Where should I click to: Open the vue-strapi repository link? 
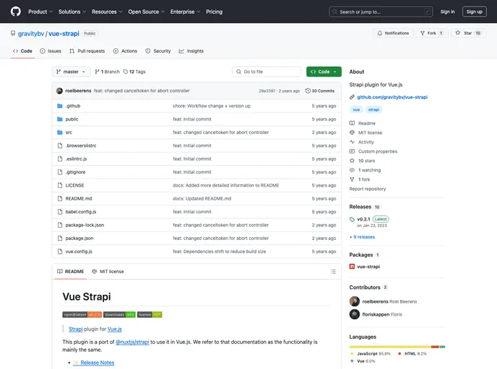point(64,34)
